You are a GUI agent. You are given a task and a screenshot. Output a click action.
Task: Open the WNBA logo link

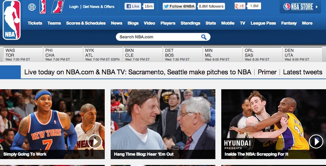[x=43, y=7]
